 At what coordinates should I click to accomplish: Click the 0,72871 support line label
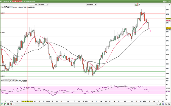point(3,32)
